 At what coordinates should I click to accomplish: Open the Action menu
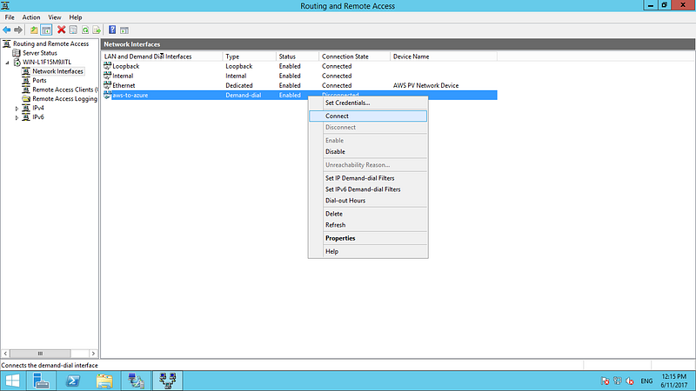(31, 17)
